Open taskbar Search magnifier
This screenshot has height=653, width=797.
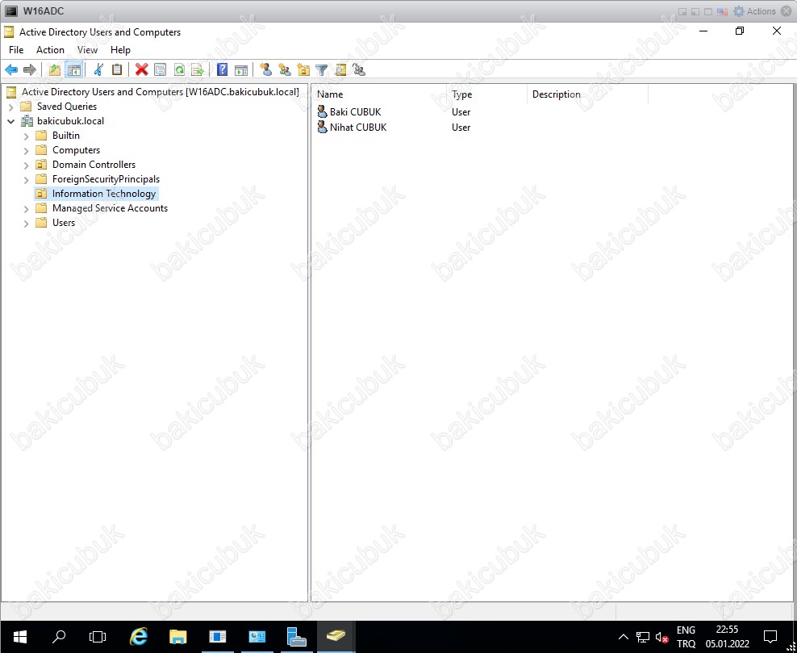59,637
